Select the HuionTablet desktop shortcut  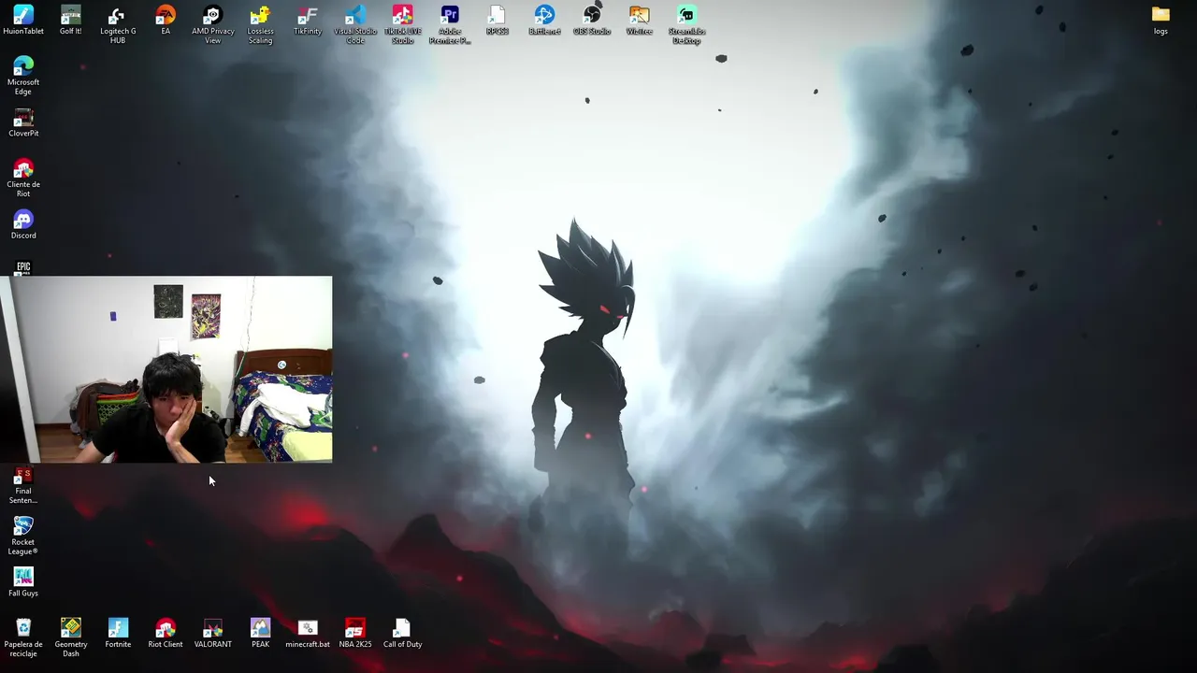(23, 21)
